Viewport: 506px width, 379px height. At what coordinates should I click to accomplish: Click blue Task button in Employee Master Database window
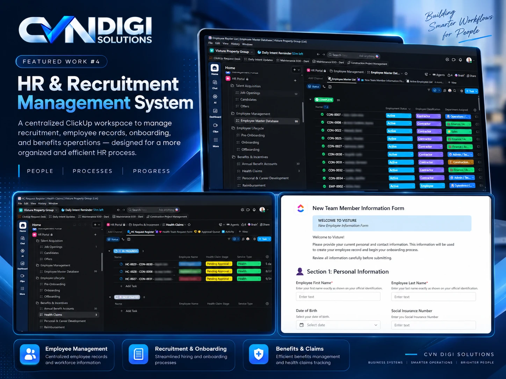[x=471, y=91]
